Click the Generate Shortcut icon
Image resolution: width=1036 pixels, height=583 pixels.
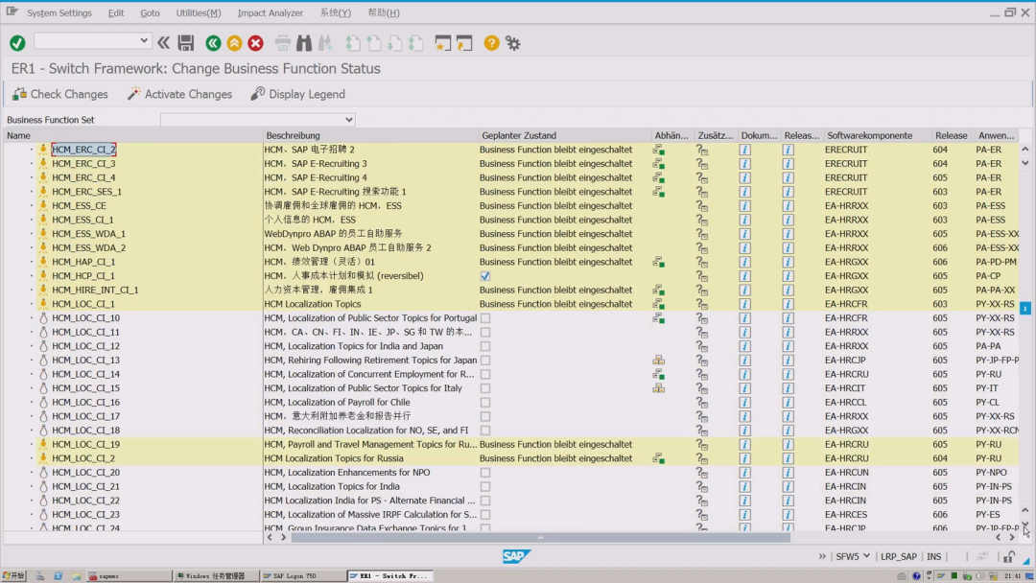click(464, 43)
